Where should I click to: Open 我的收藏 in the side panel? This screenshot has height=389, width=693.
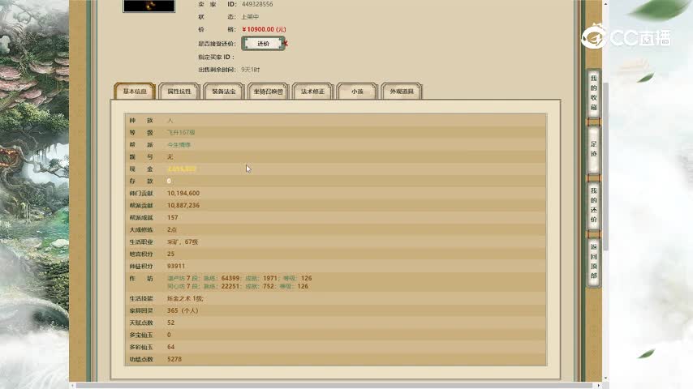pos(593,93)
